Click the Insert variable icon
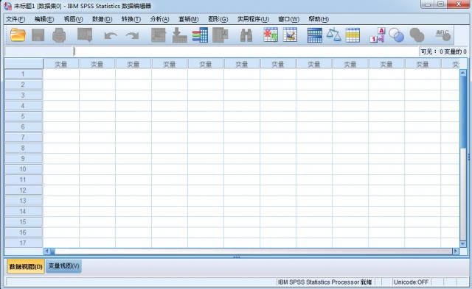The image size is (472, 289). coord(290,35)
